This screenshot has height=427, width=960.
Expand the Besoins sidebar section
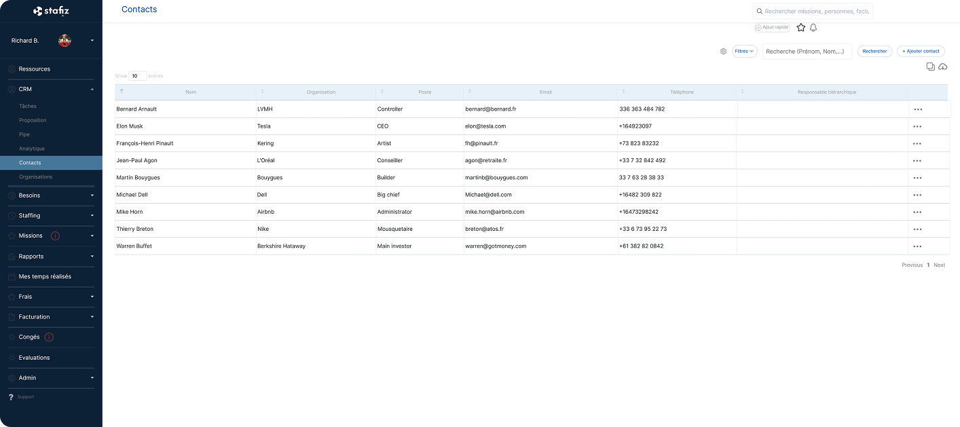(92, 196)
